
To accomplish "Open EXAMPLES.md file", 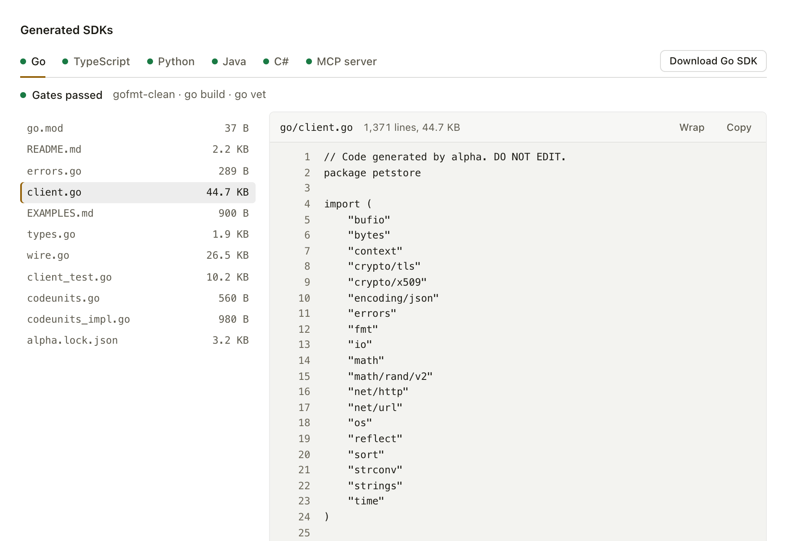I will (x=138, y=213).
